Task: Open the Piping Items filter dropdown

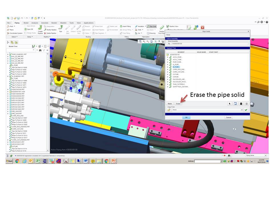Action: 266,155
